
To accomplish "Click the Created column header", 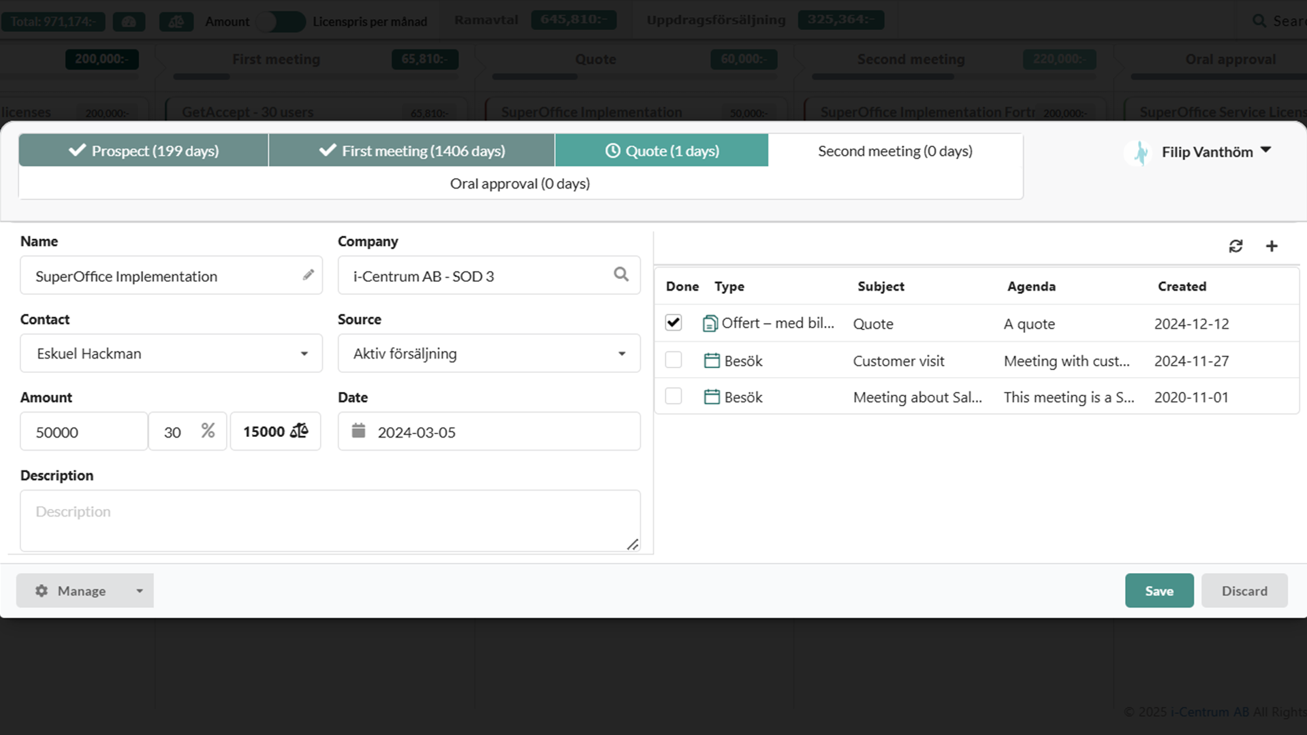I will (x=1182, y=287).
